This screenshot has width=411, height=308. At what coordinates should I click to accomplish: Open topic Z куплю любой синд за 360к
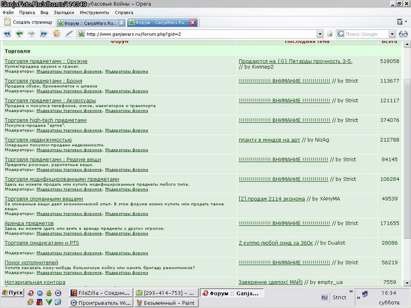[276, 243]
